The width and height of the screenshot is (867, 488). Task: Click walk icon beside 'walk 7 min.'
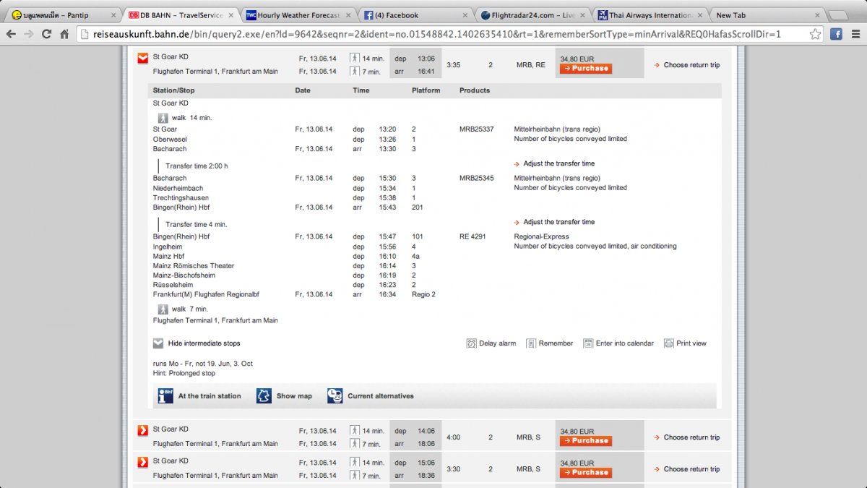pos(163,309)
